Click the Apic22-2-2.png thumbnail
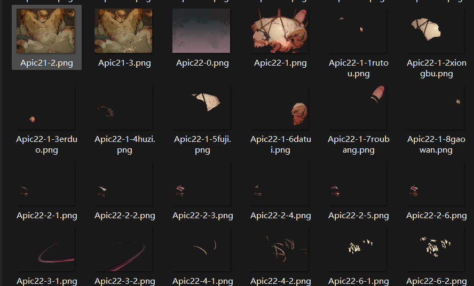 point(123,184)
